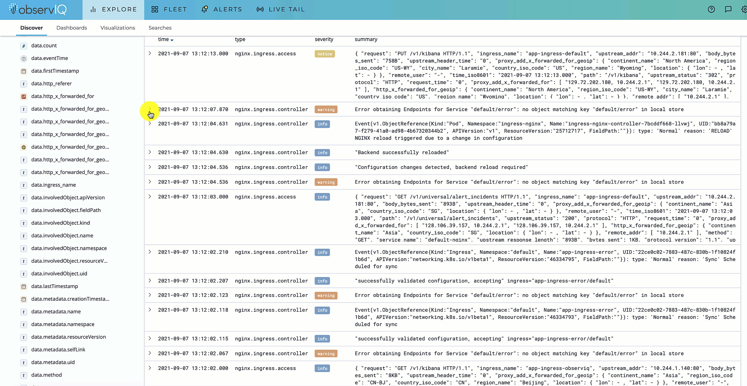The height and width of the screenshot is (386, 747).
Task: Expand the 13:12:02.115 log row
Action: point(150,339)
